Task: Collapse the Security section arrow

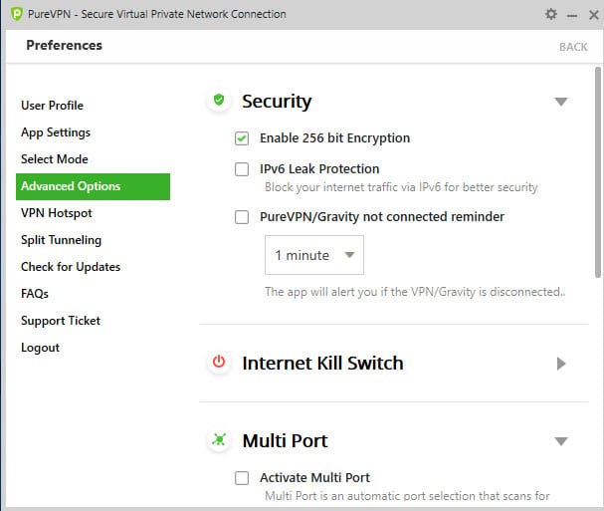Action: tap(560, 102)
